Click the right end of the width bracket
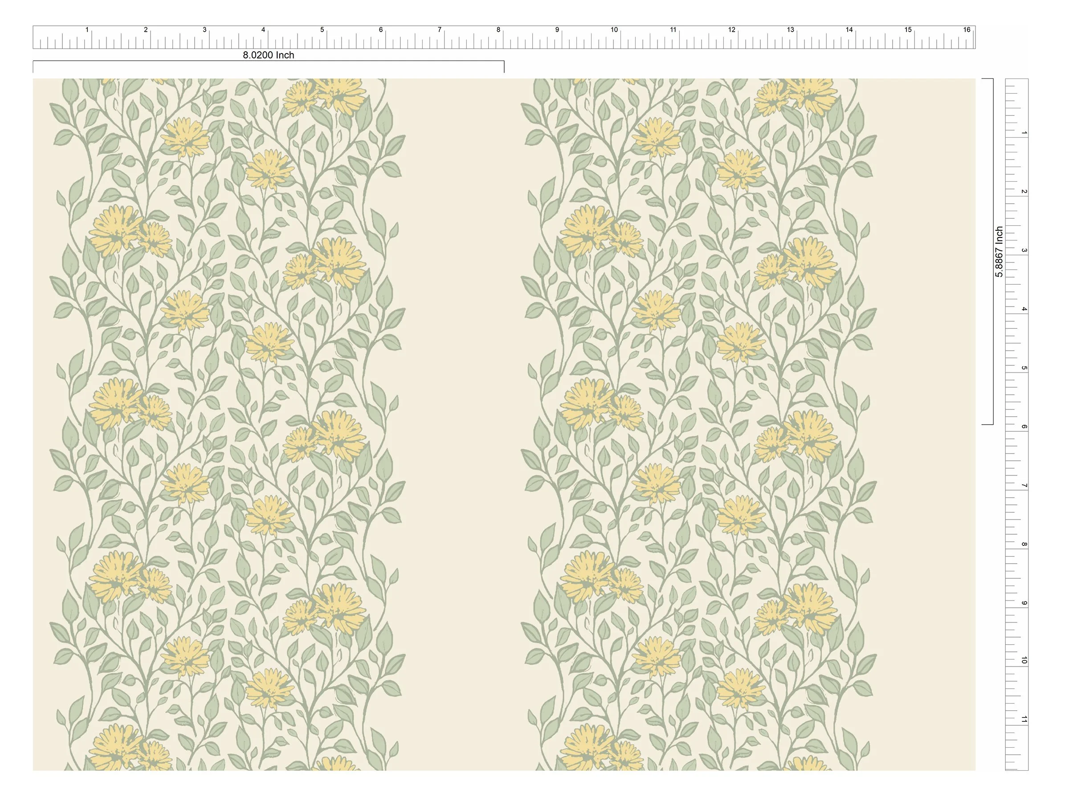Viewport: 1069px width, 802px height. [504, 66]
